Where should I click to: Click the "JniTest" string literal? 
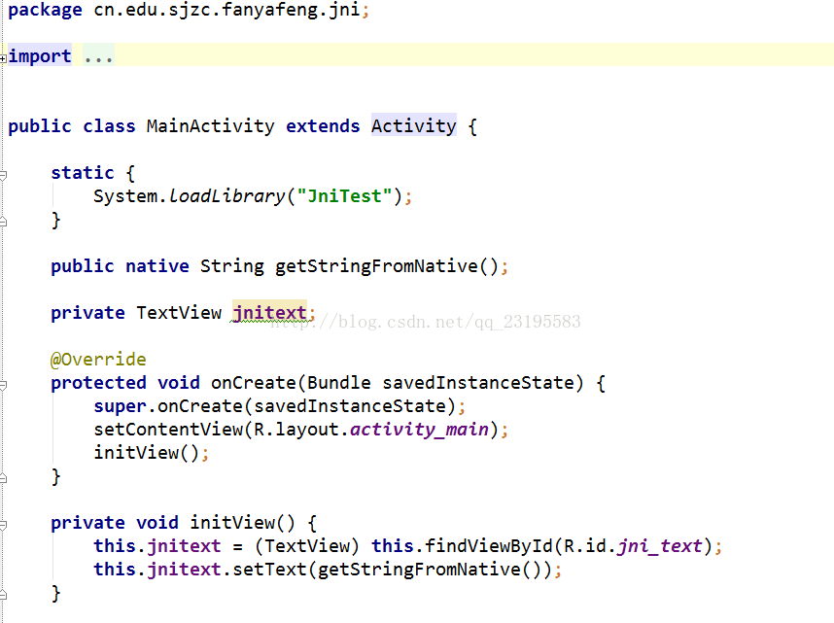(344, 196)
